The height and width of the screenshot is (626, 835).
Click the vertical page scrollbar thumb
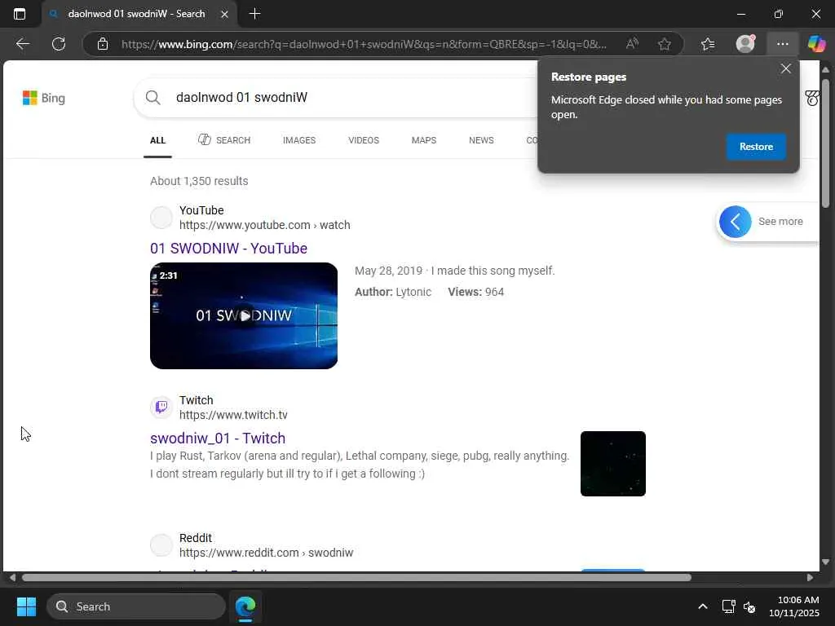tap(825, 143)
